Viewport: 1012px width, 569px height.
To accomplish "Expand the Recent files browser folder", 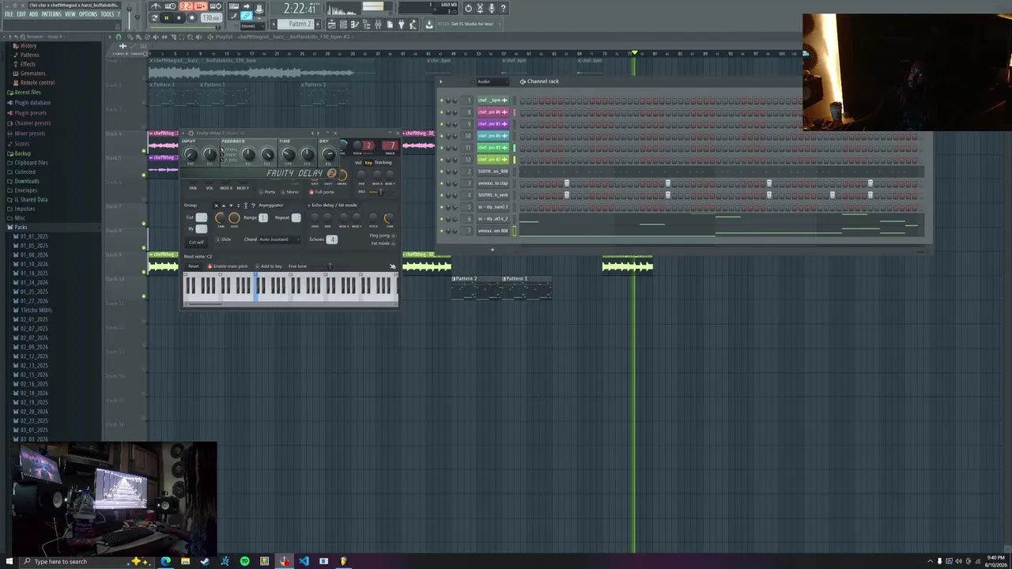I will tap(27, 92).
